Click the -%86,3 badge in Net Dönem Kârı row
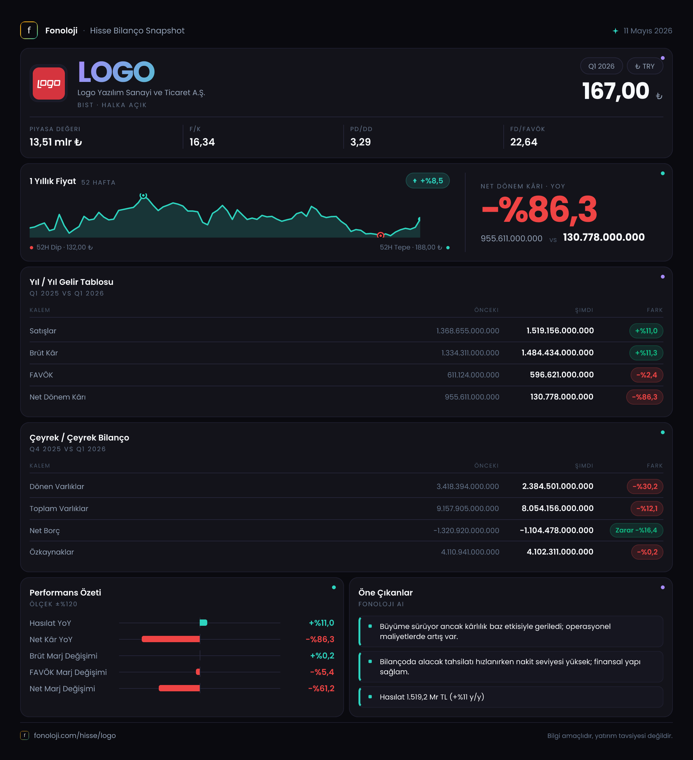The width and height of the screenshot is (693, 760). 644,397
